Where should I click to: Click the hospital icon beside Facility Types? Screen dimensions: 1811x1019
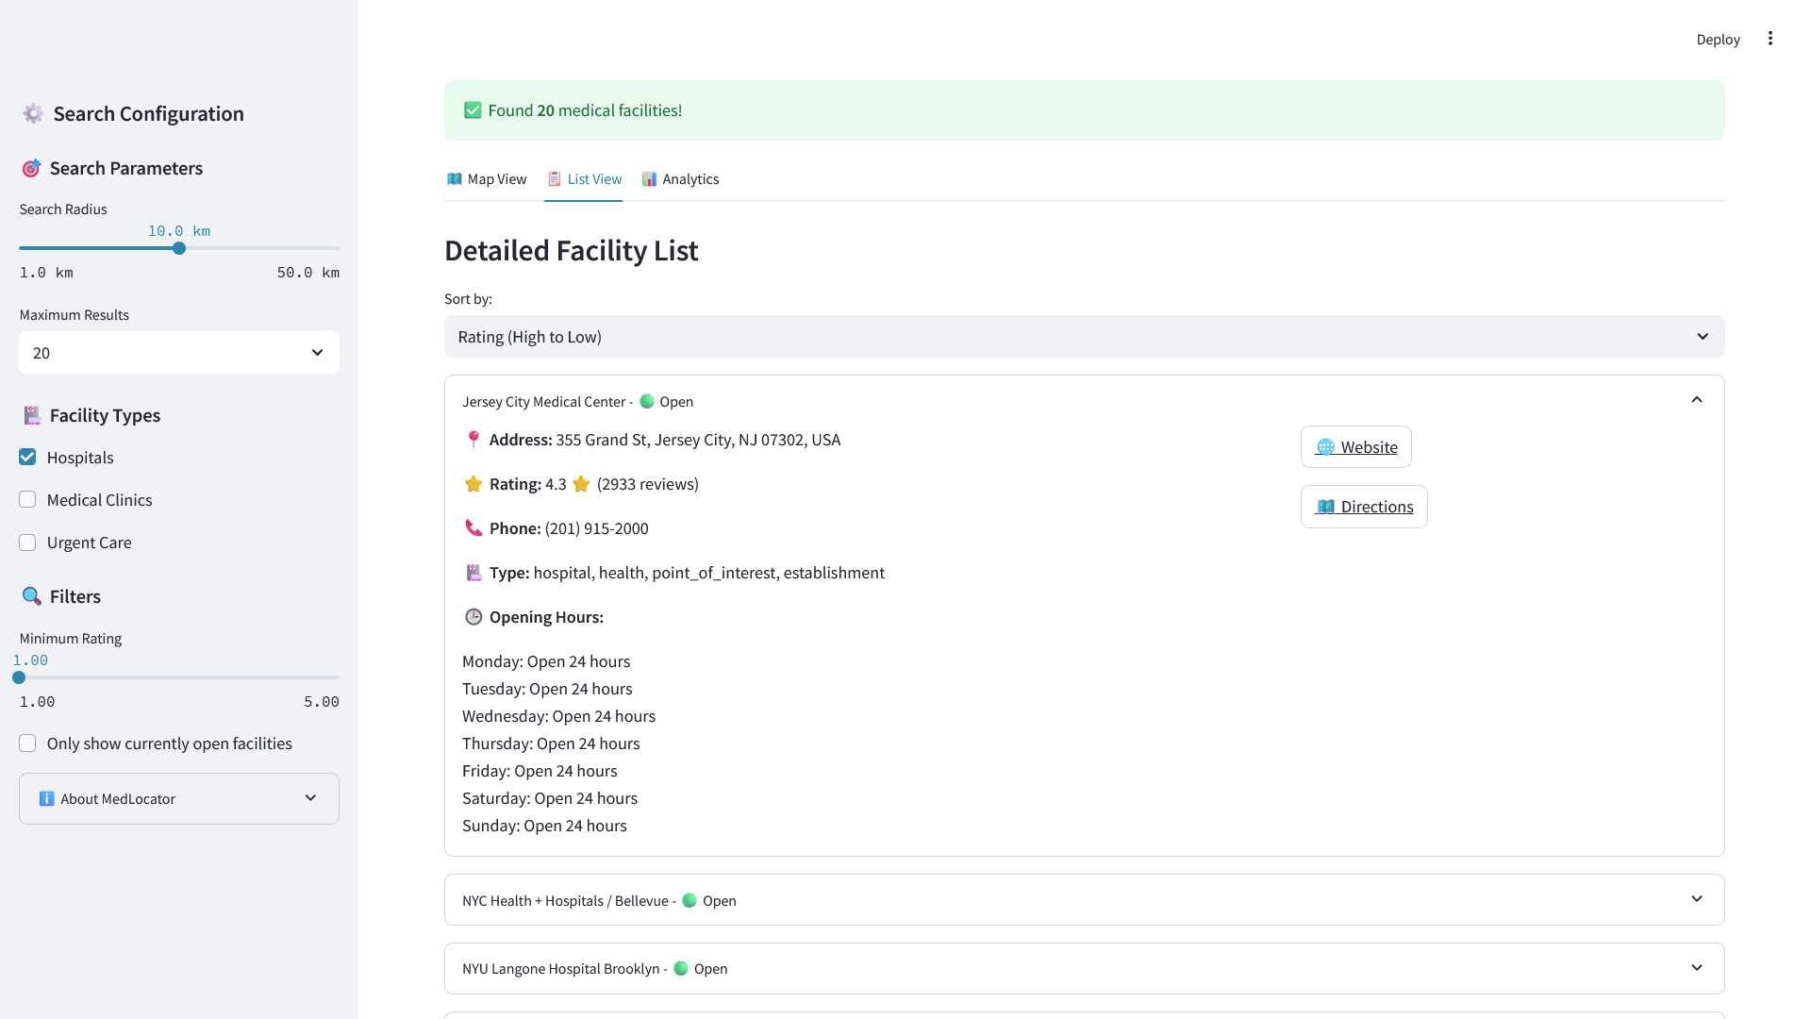tap(32, 416)
